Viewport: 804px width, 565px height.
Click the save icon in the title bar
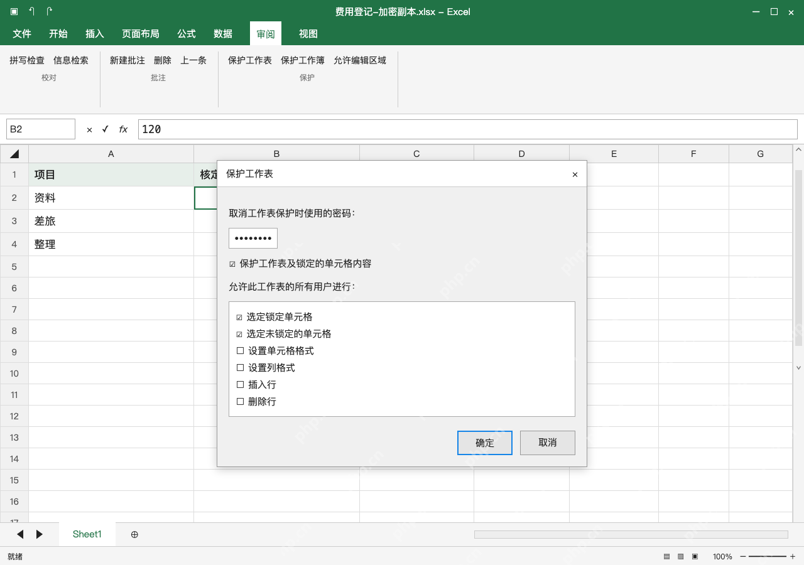tap(14, 12)
